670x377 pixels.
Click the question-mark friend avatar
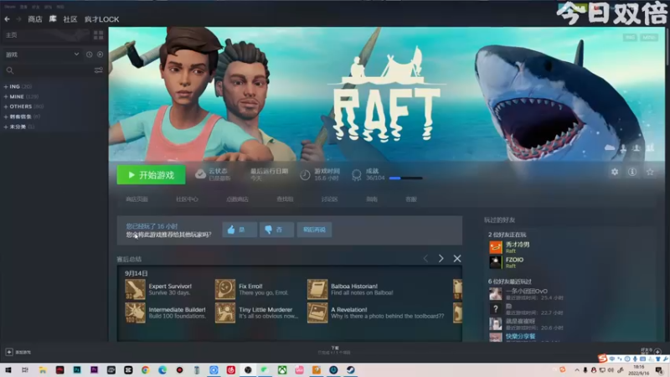tap(495, 308)
